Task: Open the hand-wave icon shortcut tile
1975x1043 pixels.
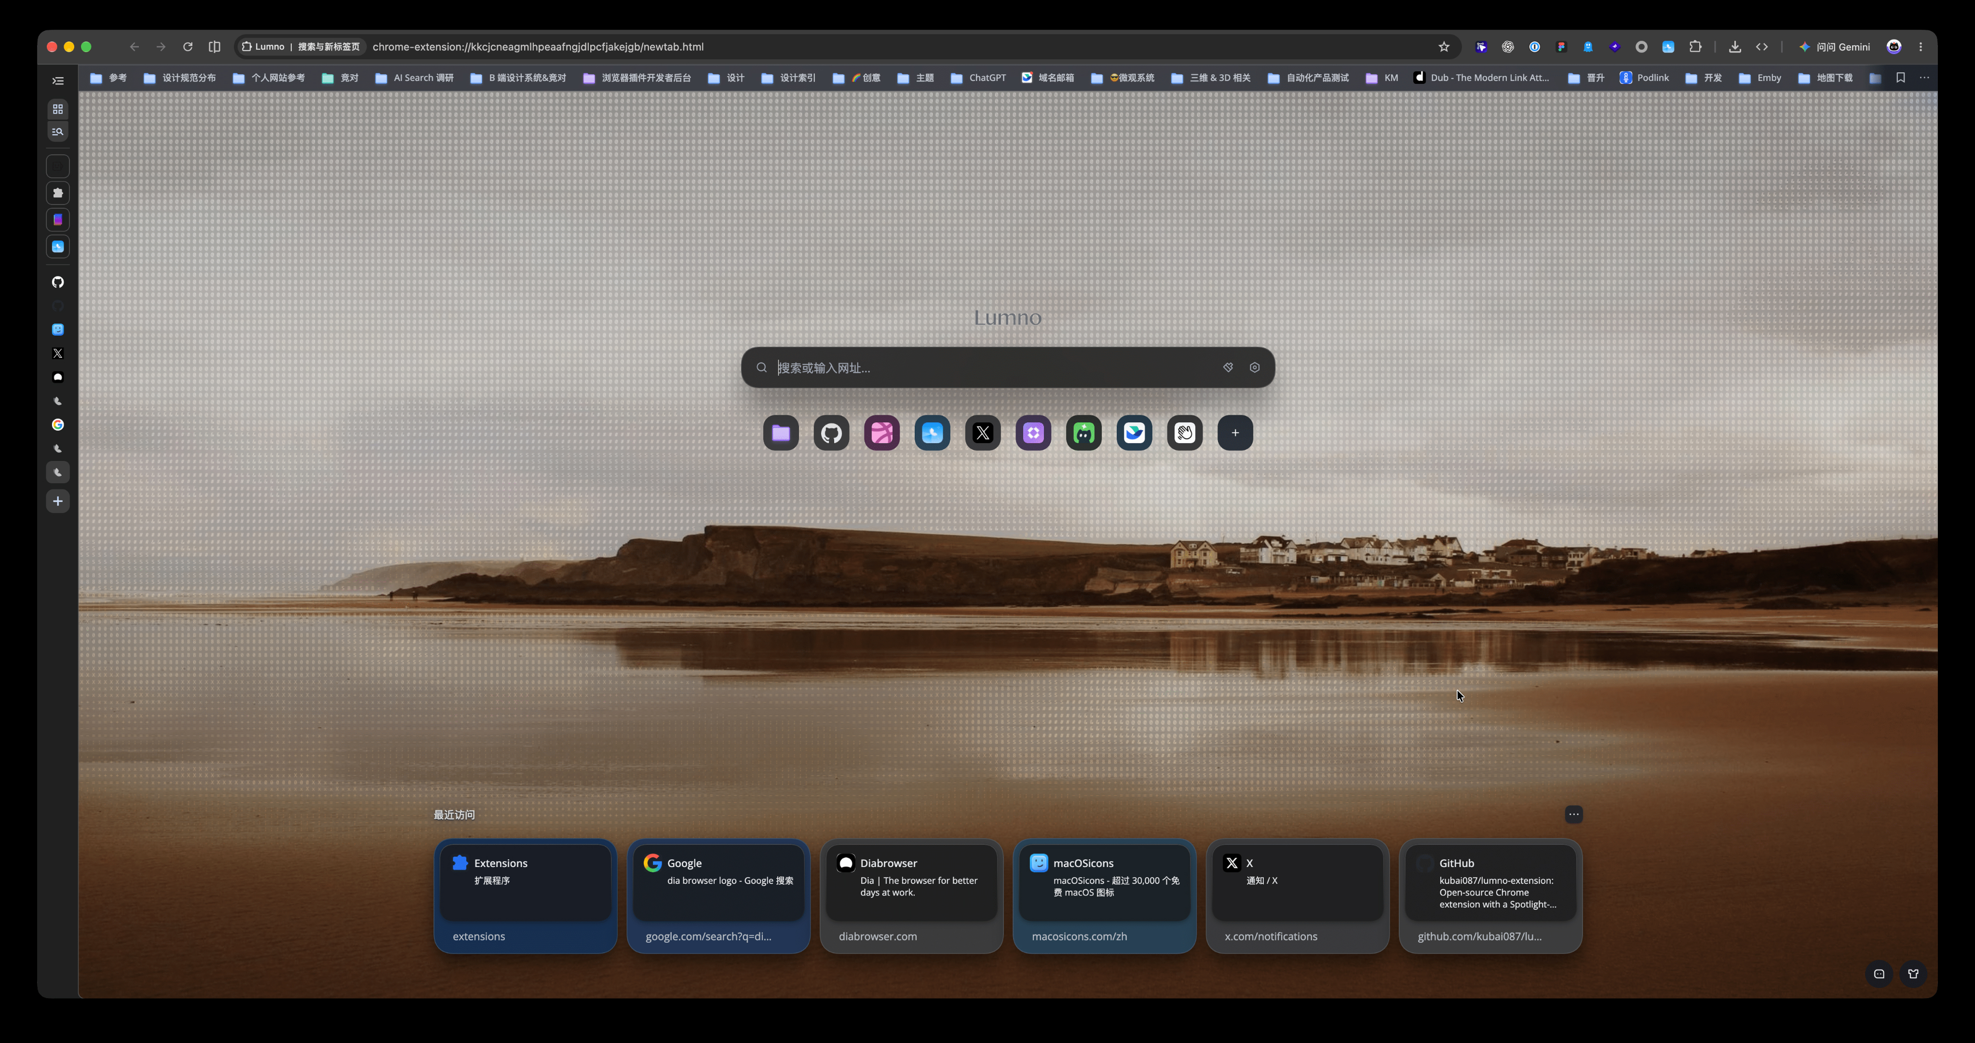Action: click(x=1185, y=433)
